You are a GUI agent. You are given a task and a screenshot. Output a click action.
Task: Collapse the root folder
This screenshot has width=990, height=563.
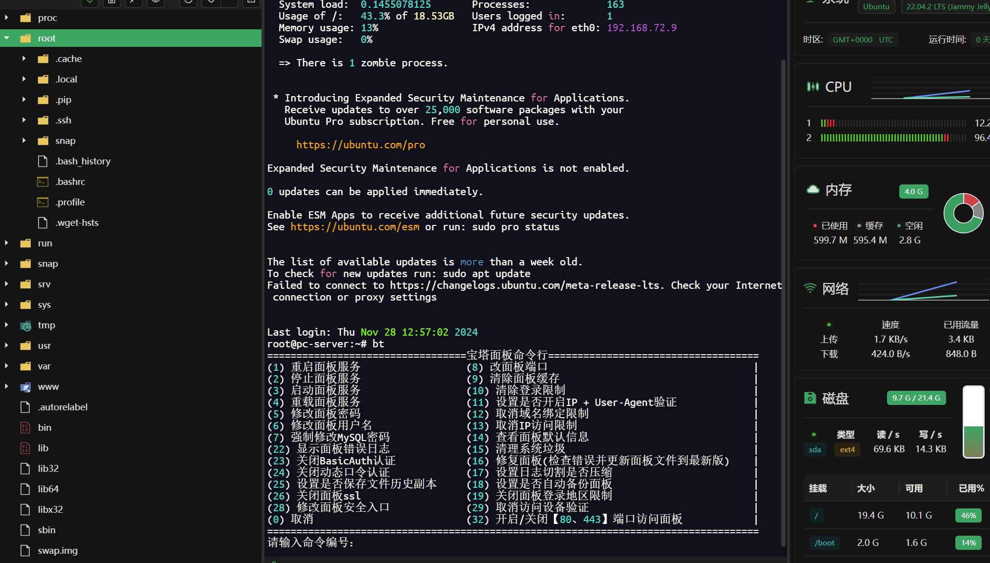pos(7,38)
